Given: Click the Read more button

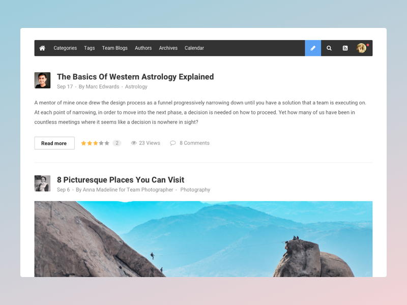Looking at the screenshot, I should (54, 143).
